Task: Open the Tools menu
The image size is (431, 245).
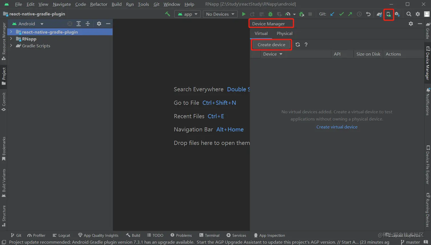Action: 143,4
